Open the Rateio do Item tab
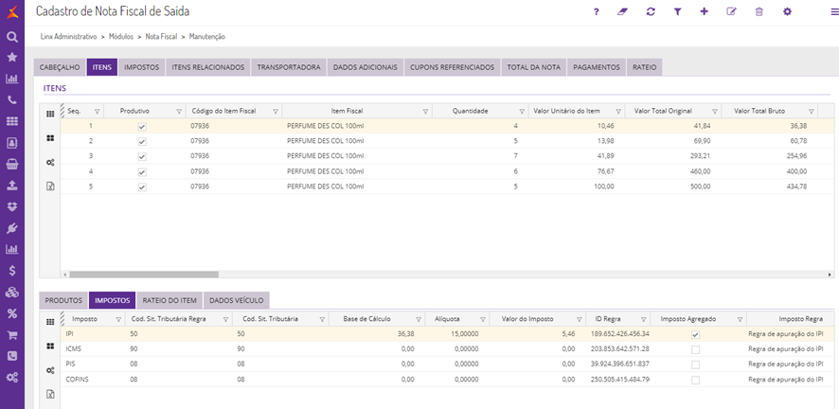 coord(168,300)
